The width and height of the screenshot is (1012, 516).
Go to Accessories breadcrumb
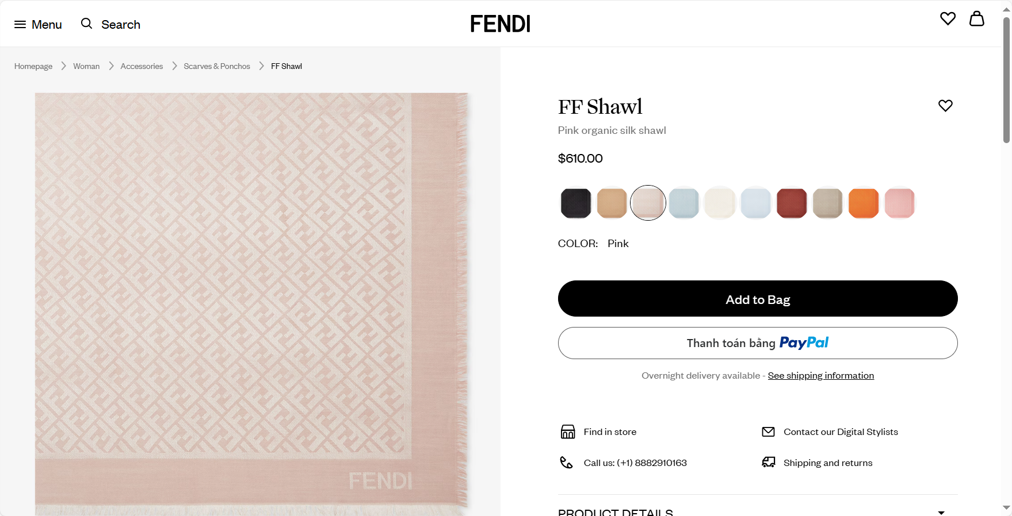pyautogui.click(x=142, y=66)
